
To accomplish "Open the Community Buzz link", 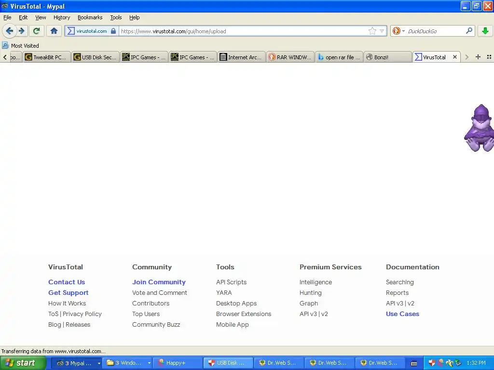I will tap(156, 324).
